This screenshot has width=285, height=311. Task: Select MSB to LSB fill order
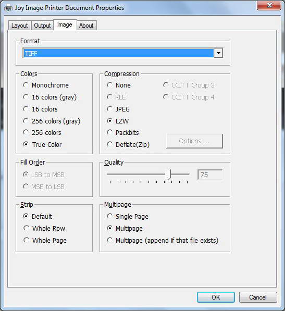(44, 186)
